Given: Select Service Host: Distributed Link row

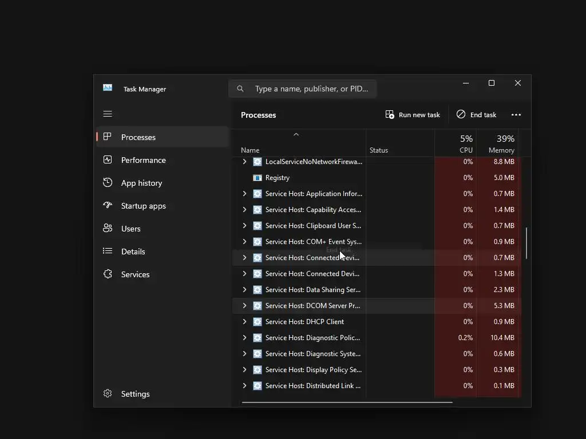Looking at the screenshot, I should (x=377, y=386).
